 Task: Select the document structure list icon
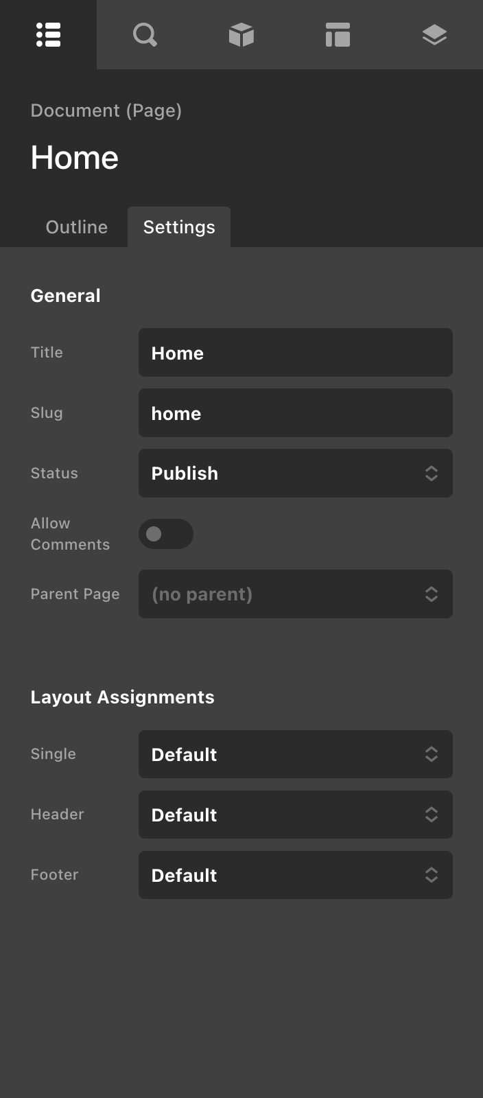48,34
